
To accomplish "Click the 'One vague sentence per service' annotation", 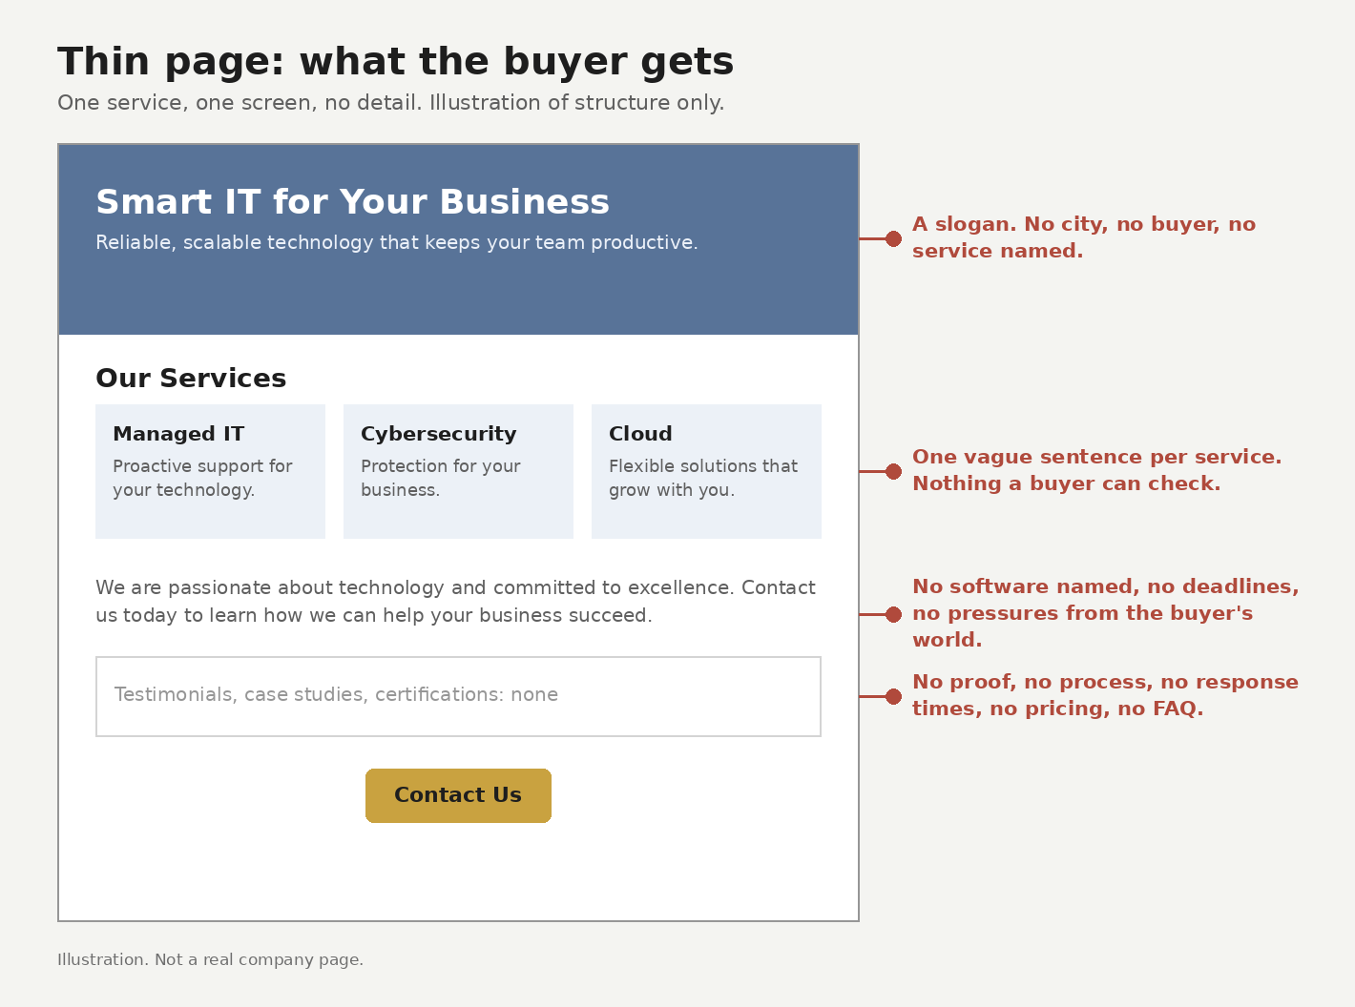I will (1097, 470).
